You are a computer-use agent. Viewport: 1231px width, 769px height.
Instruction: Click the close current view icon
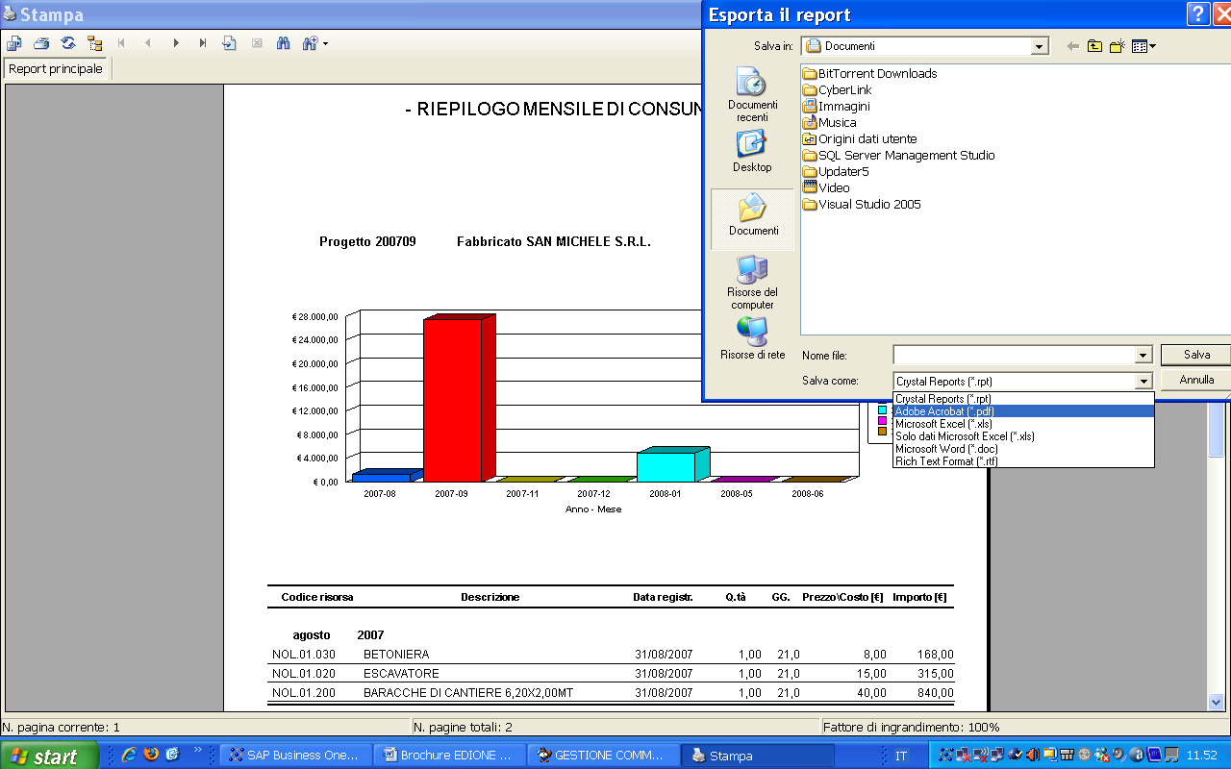(x=257, y=43)
